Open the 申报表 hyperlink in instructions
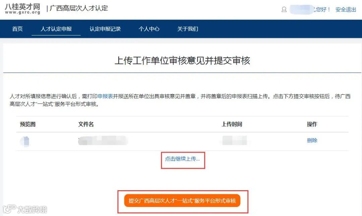This screenshot has height=216, width=362. pyautogui.click(x=105, y=96)
